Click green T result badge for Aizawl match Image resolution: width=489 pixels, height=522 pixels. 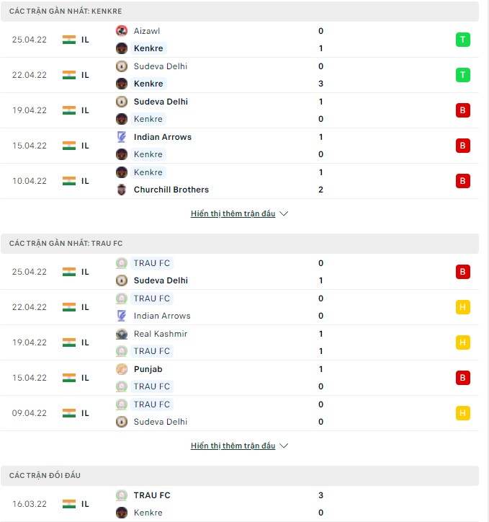[463, 40]
